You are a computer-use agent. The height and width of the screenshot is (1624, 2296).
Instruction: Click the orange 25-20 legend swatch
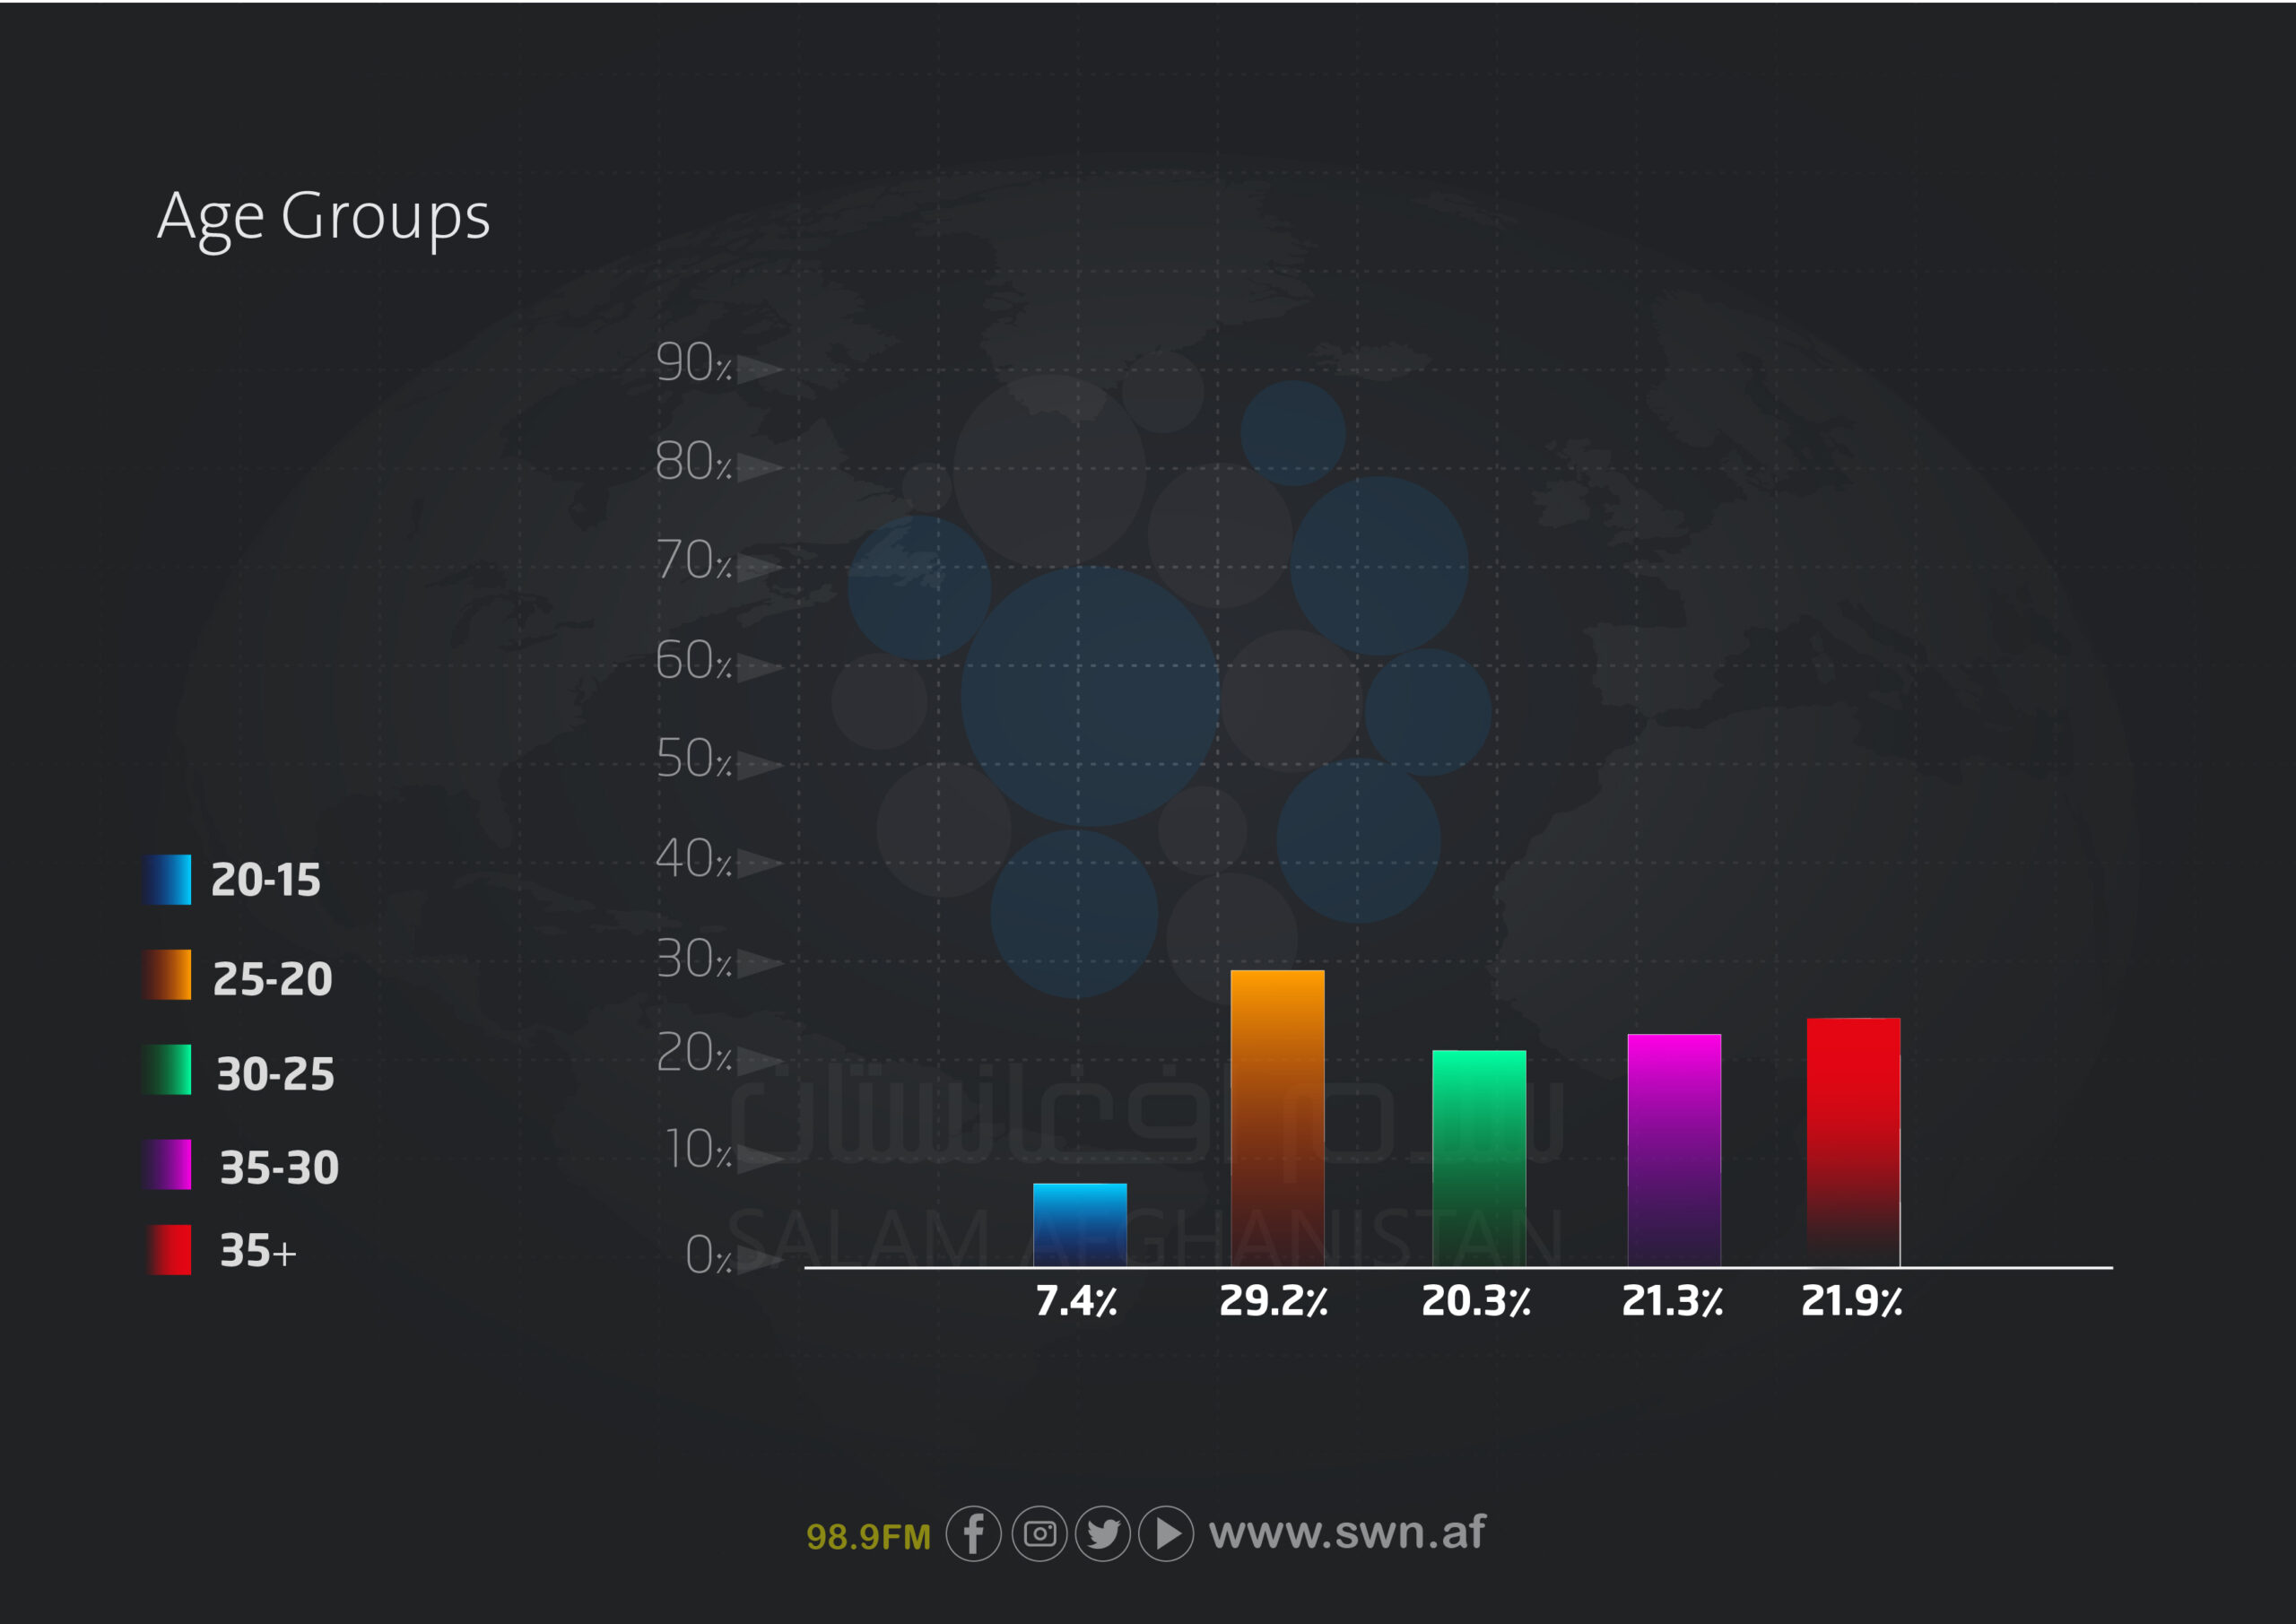point(167,975)
